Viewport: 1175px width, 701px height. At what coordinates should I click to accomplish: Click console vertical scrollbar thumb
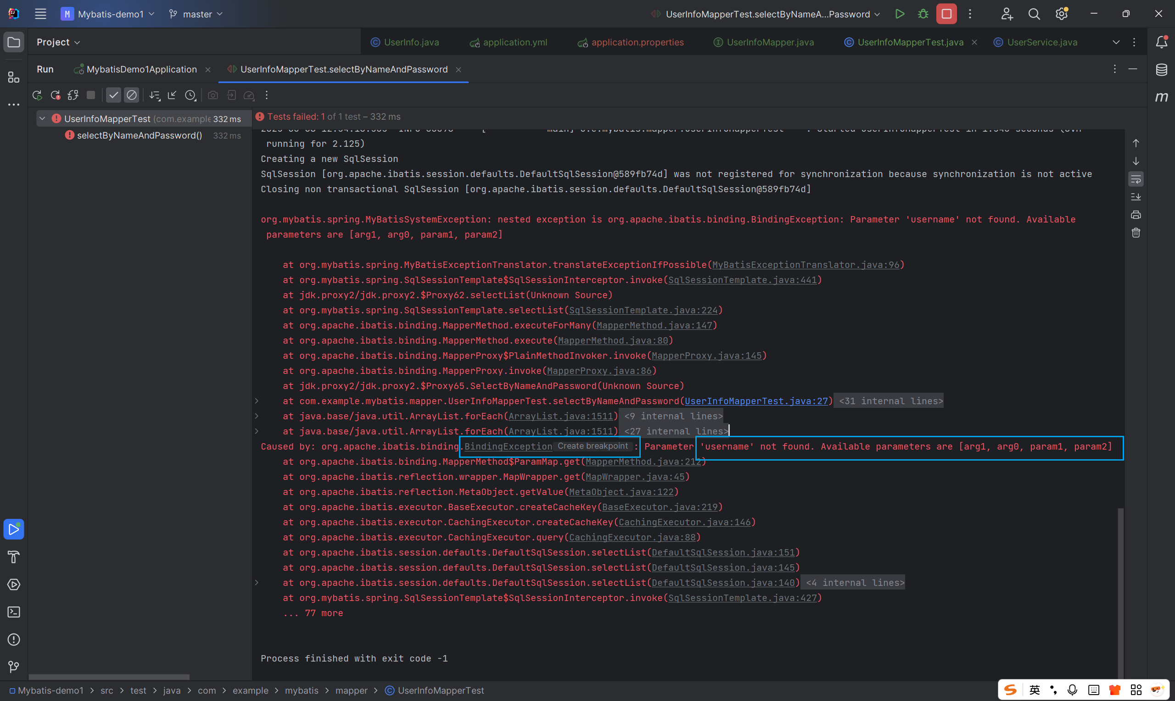pos(1120,593)
